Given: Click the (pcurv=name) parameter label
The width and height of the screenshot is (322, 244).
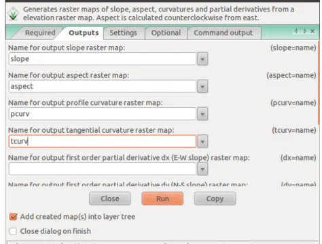Looking at the screenshot, I should pyautogui.click(x=293, y=102).
